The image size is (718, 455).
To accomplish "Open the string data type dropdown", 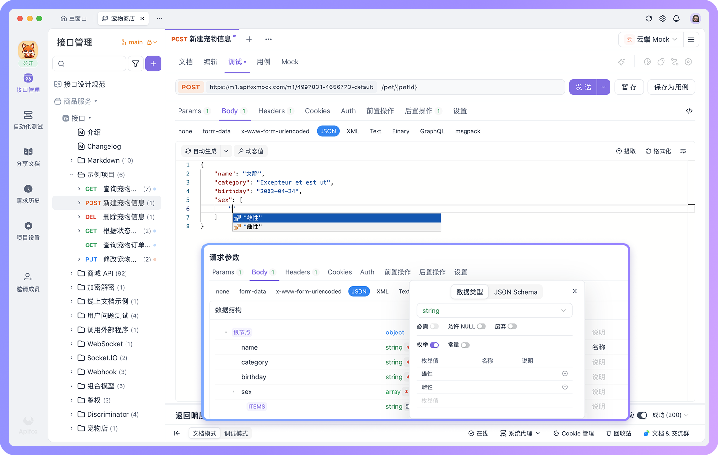I will tap(494, 310).
